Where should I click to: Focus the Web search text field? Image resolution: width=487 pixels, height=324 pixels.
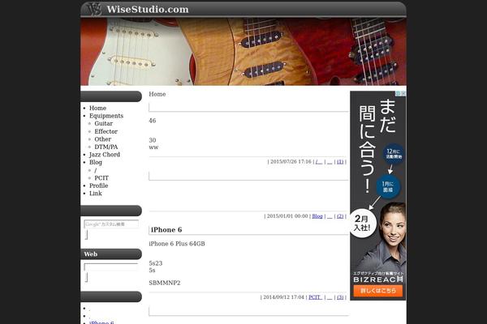click(111, 267)
